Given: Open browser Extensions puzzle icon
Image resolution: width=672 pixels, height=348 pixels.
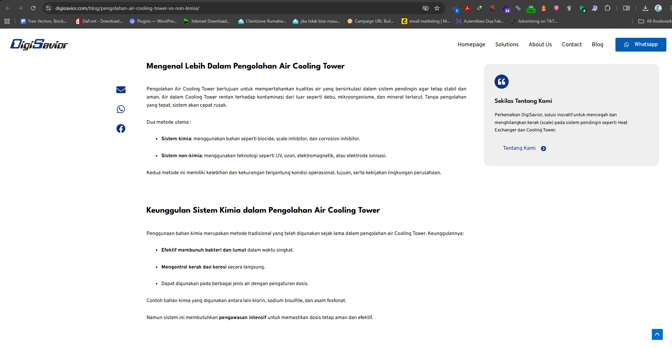Looking at the screenshot, I should tap(607, 8).
